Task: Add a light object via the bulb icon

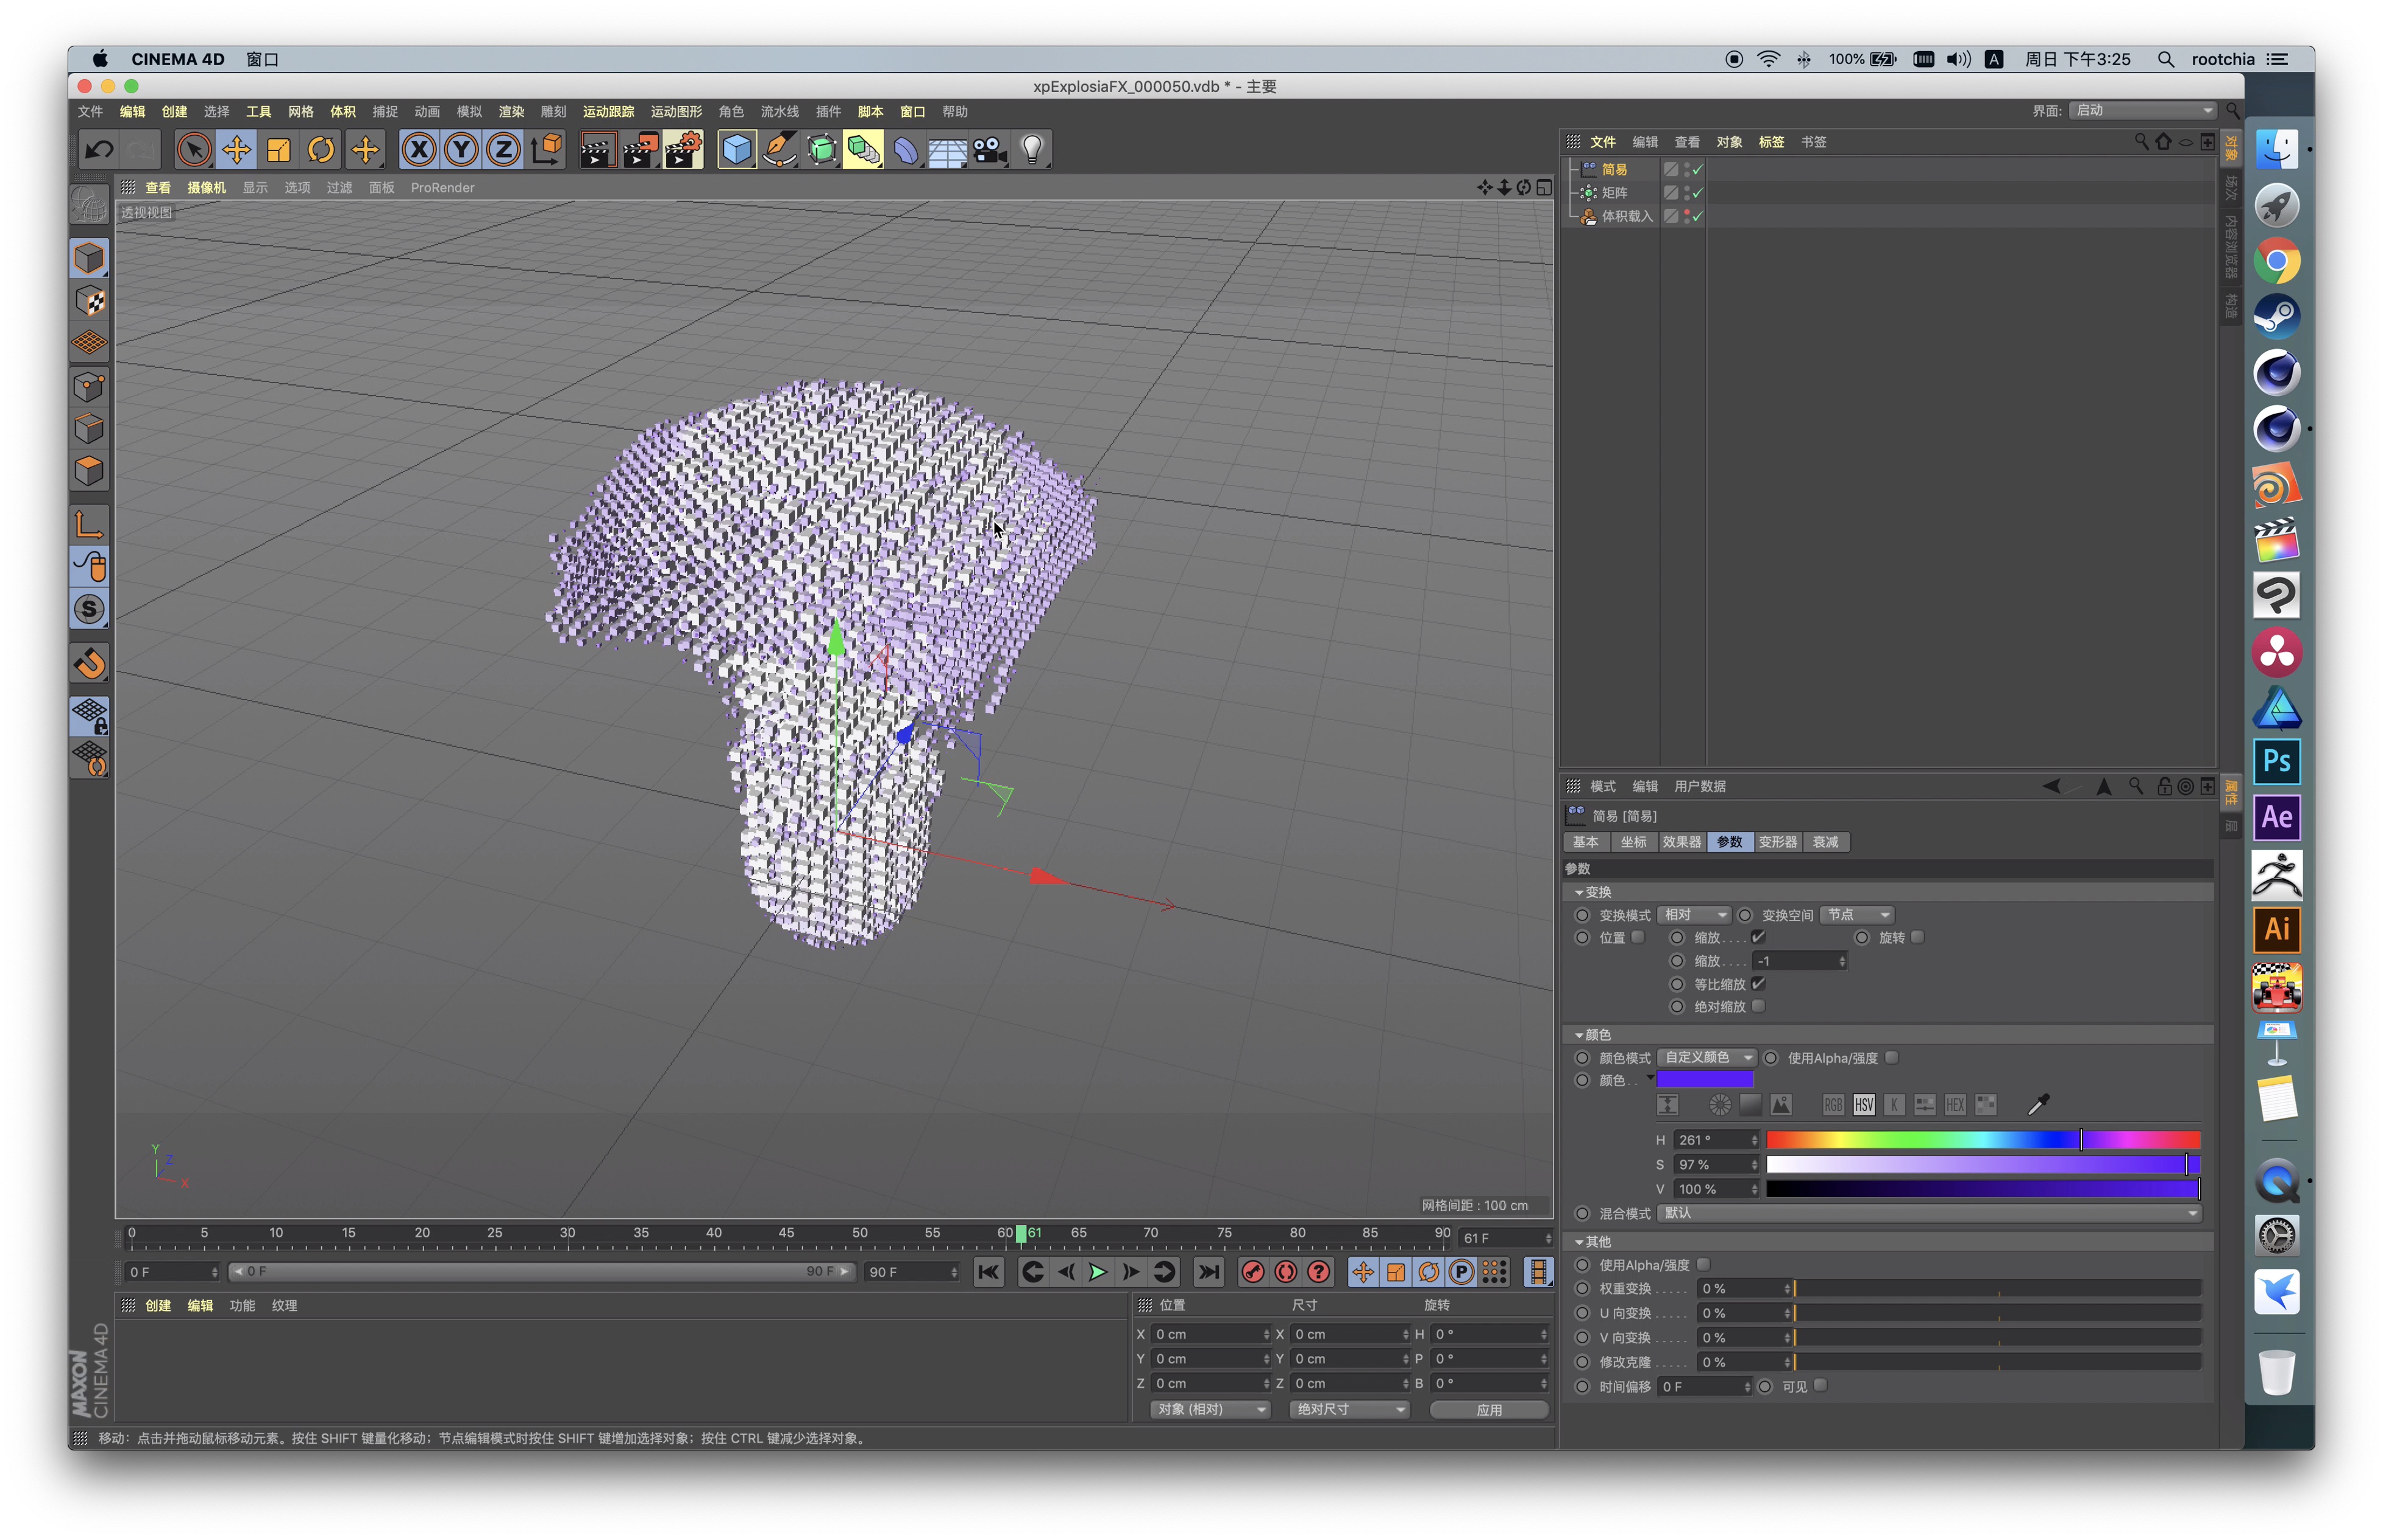Action: click(x=1031, y=150)
